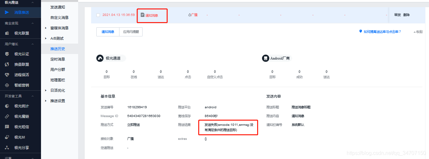The image size is (429, 159).
Task: Open 用户分群 in the submenu
Action: 58,70
